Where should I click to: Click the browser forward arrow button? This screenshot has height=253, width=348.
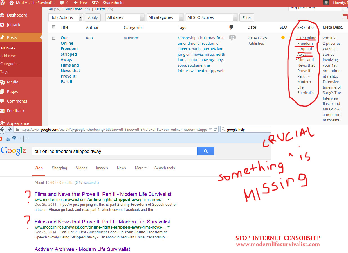(x=10, y=129)
